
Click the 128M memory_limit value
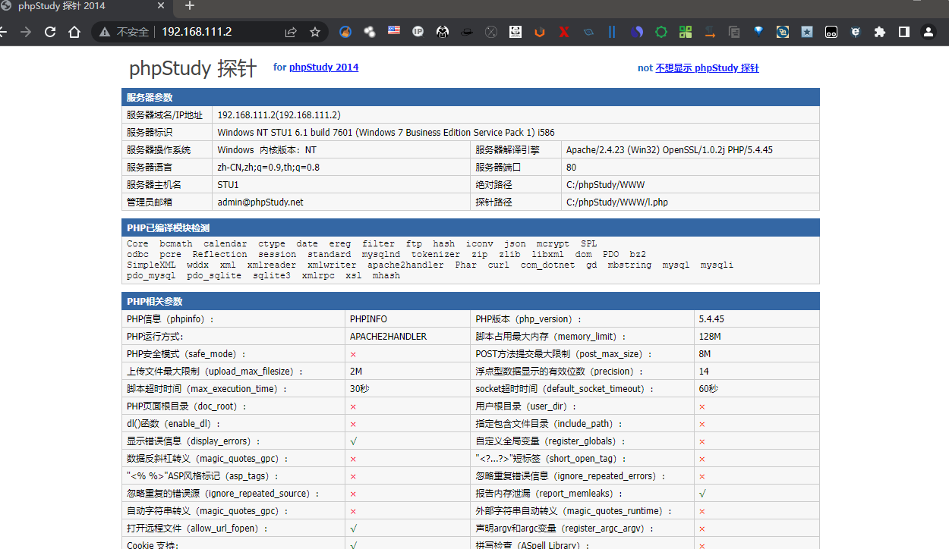click(x=710, y=337)
